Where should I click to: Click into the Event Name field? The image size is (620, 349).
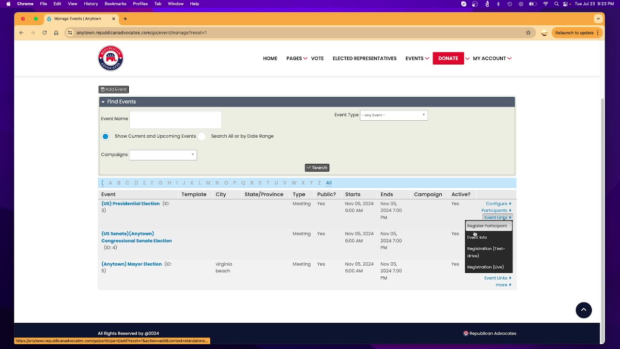pyautogui.click(x=175, y=119)
